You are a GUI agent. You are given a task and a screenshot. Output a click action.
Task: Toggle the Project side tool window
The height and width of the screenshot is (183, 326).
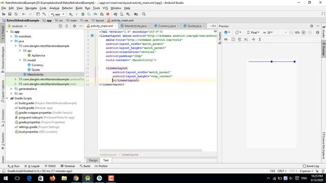[x=3, y=33]
